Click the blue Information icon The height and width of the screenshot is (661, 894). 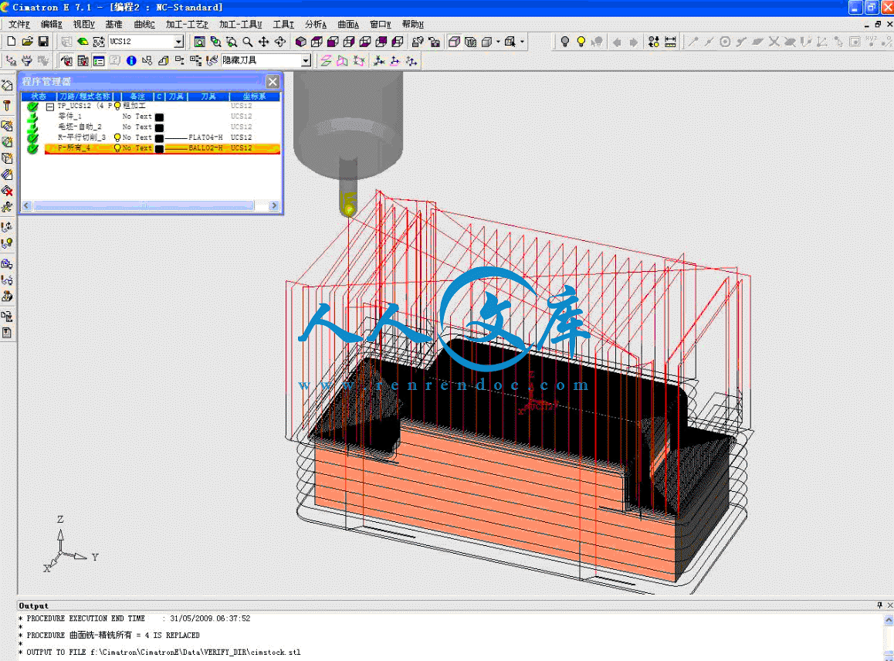131,60
